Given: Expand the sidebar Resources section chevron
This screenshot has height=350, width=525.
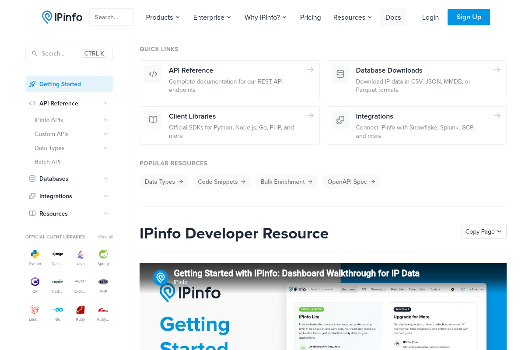Looking at the screenshot, I should pyautogui.click(x=106, y=213).
